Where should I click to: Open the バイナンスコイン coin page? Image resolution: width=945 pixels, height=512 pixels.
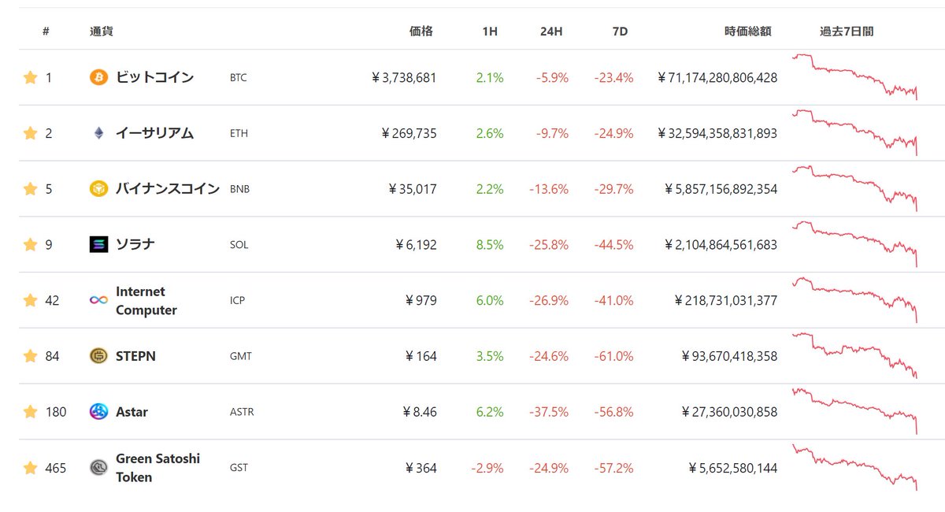[168, 189]
